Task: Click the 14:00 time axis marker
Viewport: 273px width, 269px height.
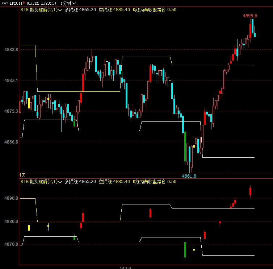Action: 125,268
